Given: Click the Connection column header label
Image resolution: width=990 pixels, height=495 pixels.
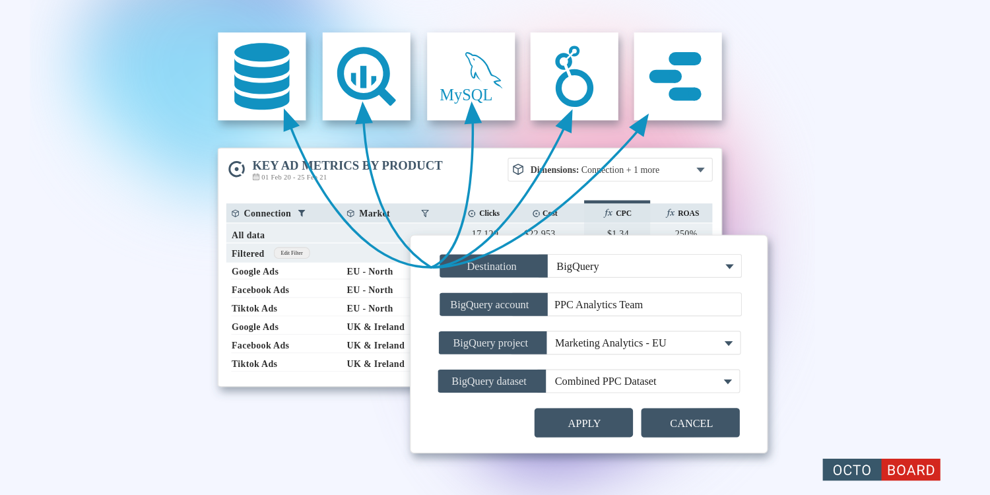Looking at the screenshot, I should coord(267,213).
